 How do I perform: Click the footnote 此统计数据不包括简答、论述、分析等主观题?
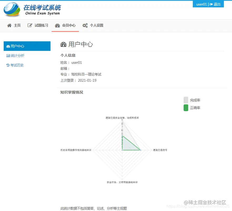pyautogui.click(x=94, y=208)
